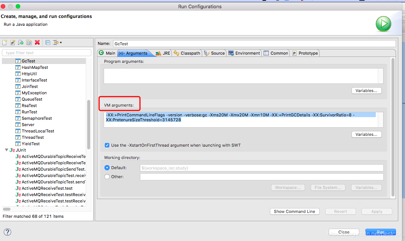The image size is (405, 241).
Task: Click the Close button
Action: click(x=344, y=232)
